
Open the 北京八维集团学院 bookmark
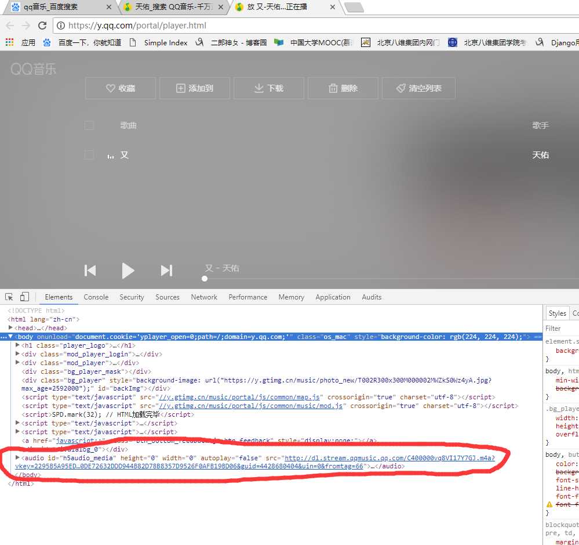(487, 42)
